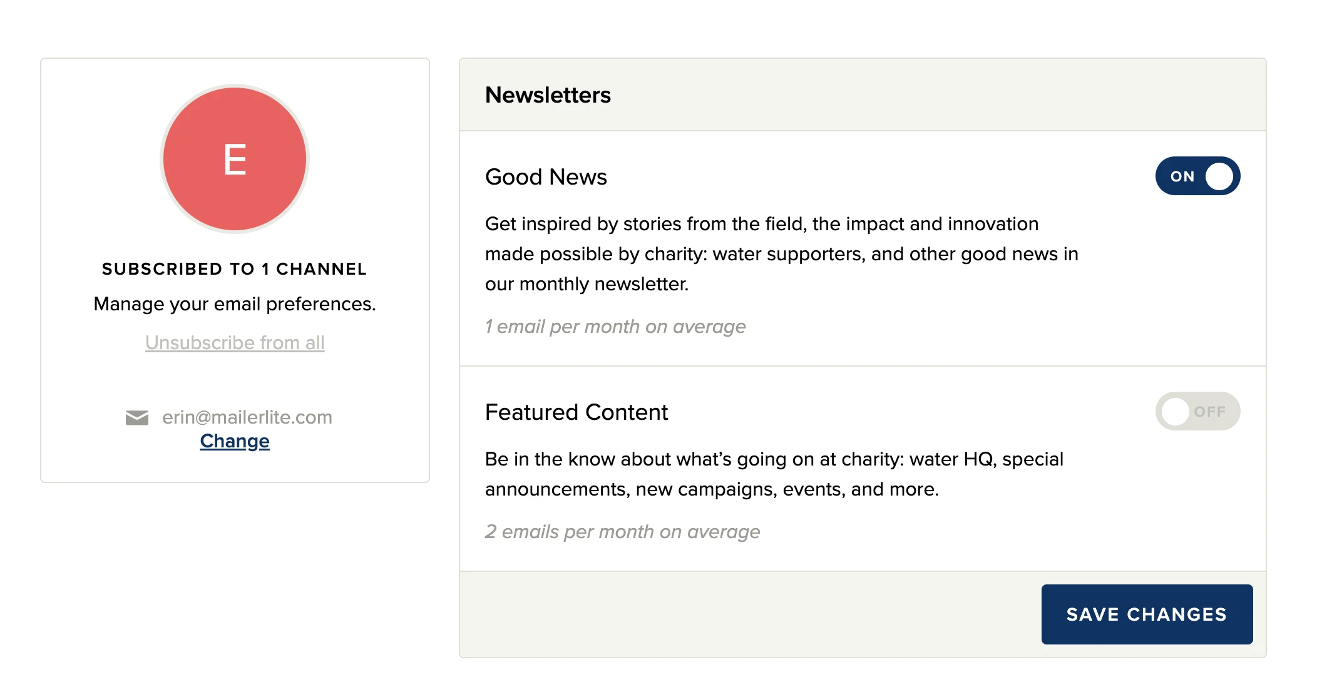Screen dimensions: 1317x677
Task: Click Subscribed to 1 Channel heading
Action: pos(235,269)
